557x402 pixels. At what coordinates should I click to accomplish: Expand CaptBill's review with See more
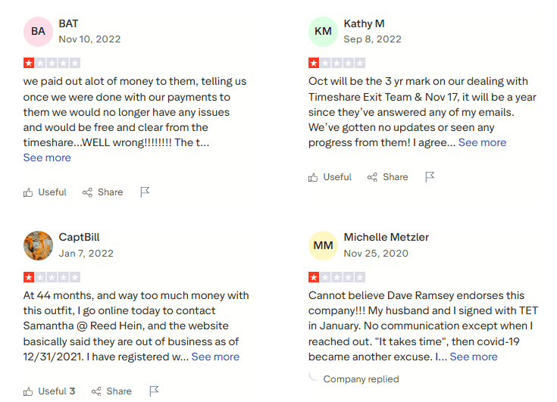point(215,357)
